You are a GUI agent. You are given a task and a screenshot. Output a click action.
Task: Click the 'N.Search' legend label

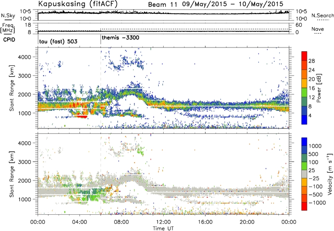click(322, 15)
